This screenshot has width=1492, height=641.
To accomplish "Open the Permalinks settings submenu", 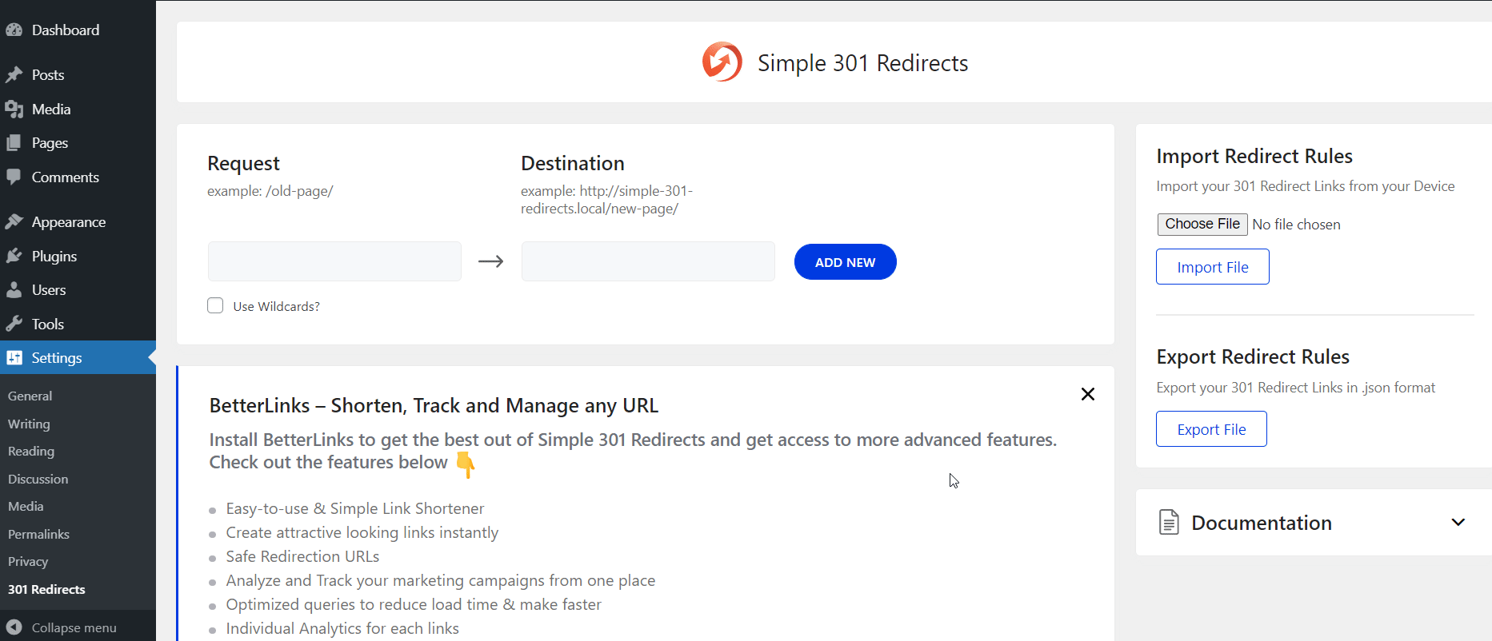I will coord(38,534).
